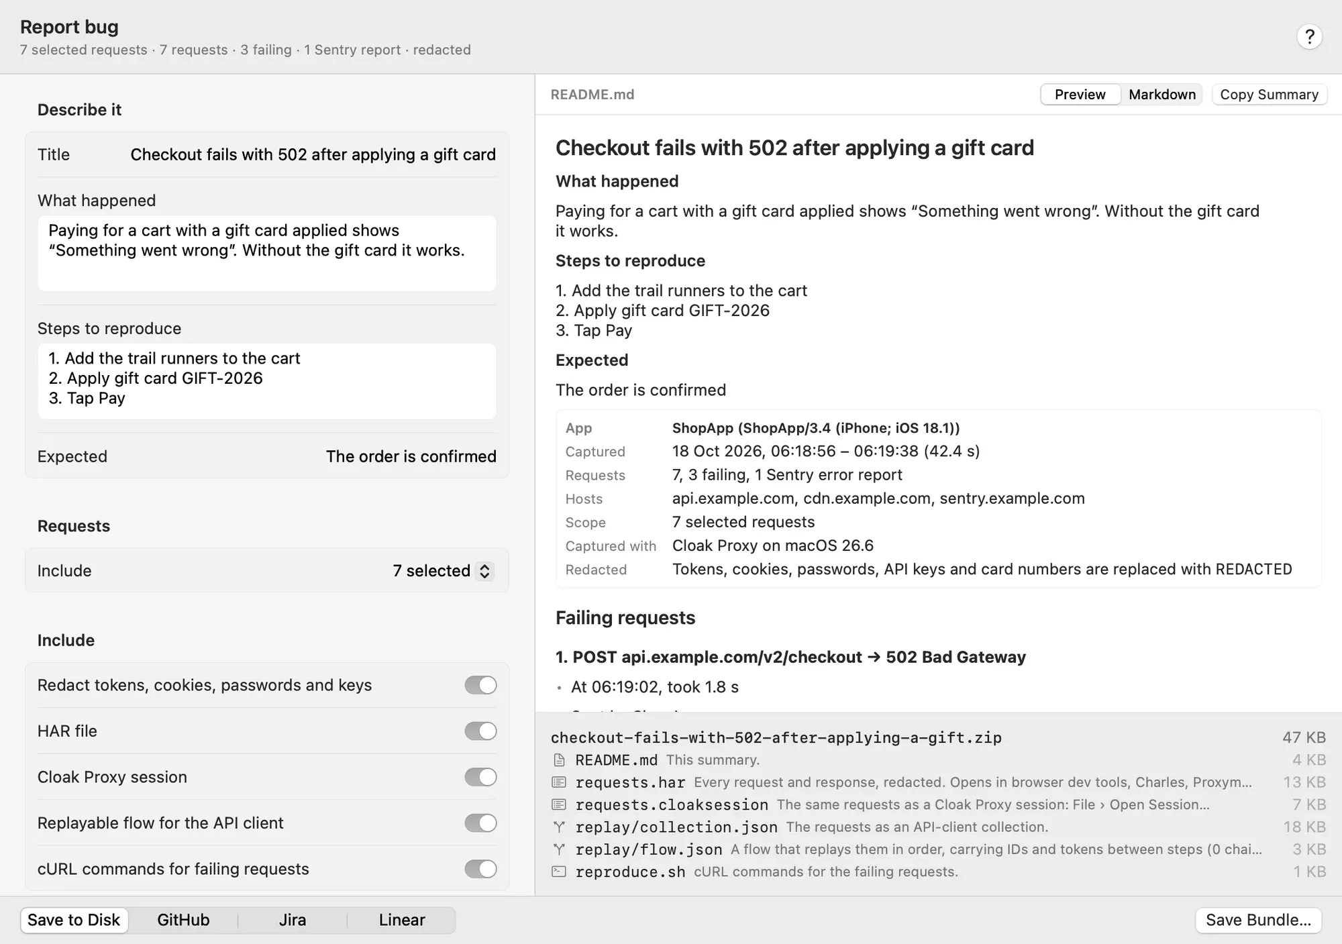Image resolution: width=1342 pixels, height=944 pixels.
Task: Click 'POST api.example.com/v2/checkout → 502 Bad Gateway'
Action: 799,657
